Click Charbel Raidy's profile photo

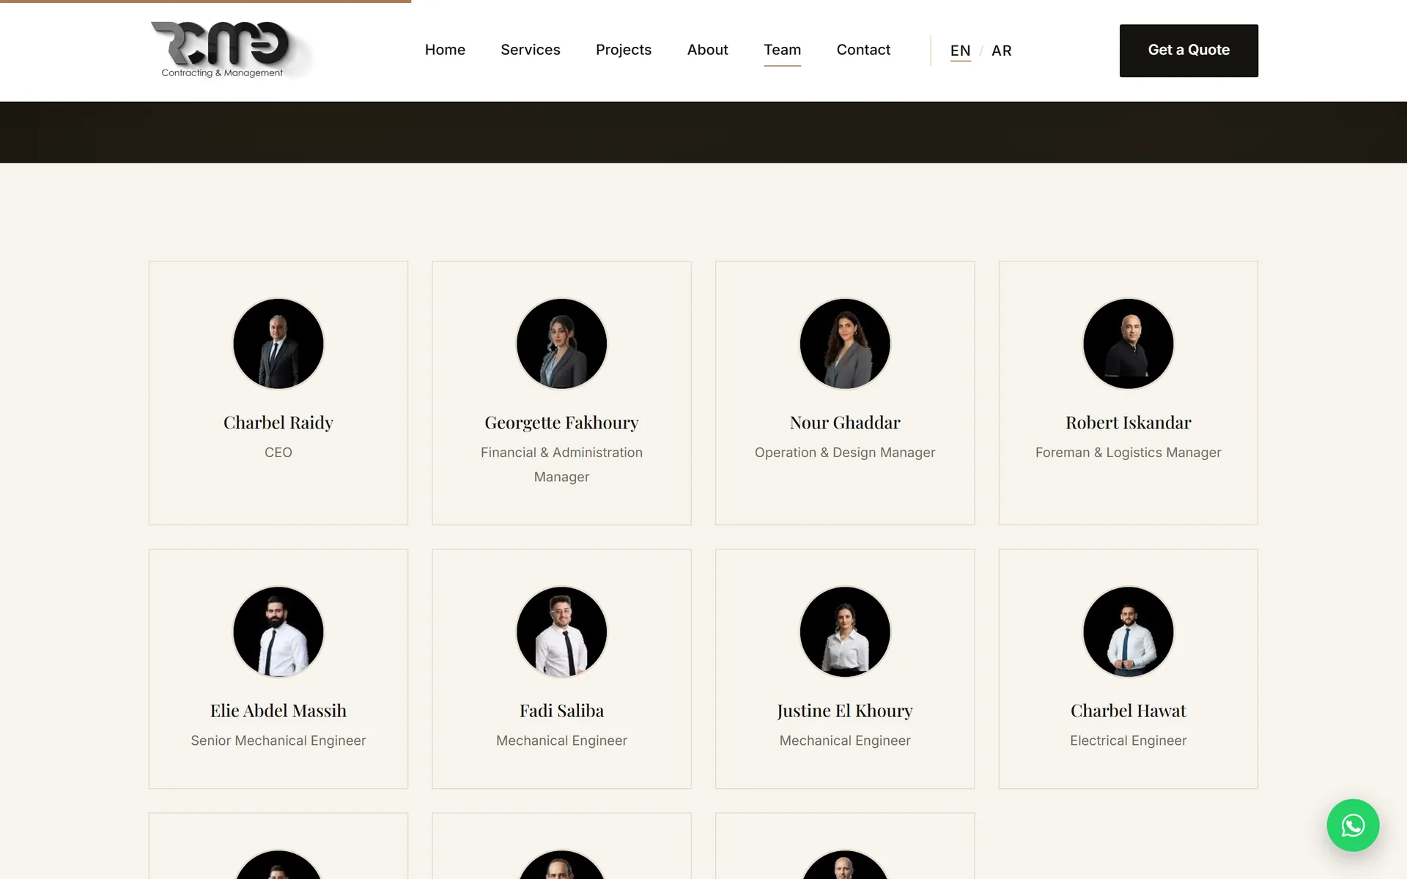(x=278, y=344)
